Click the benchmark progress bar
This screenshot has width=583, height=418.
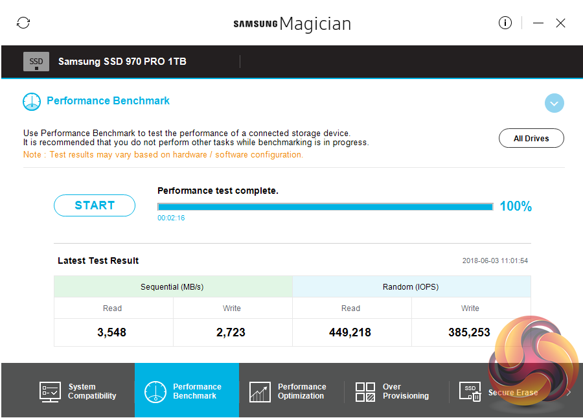(x=325, y=207)
